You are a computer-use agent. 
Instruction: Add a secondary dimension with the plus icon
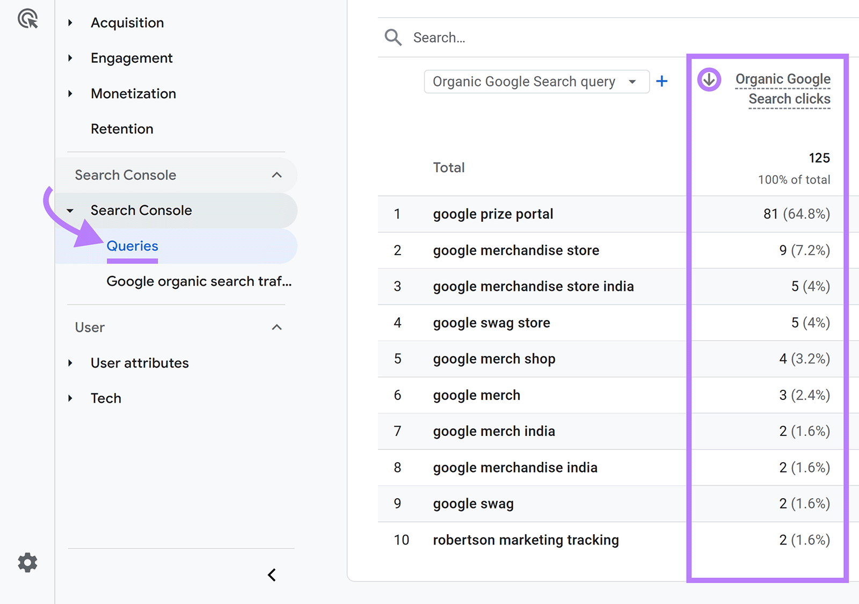pyautogui.click(x=662, y=81)
